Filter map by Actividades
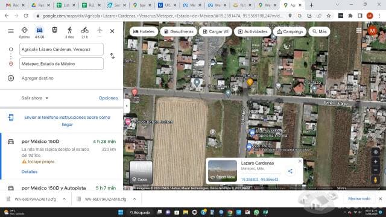 point(253,31)
